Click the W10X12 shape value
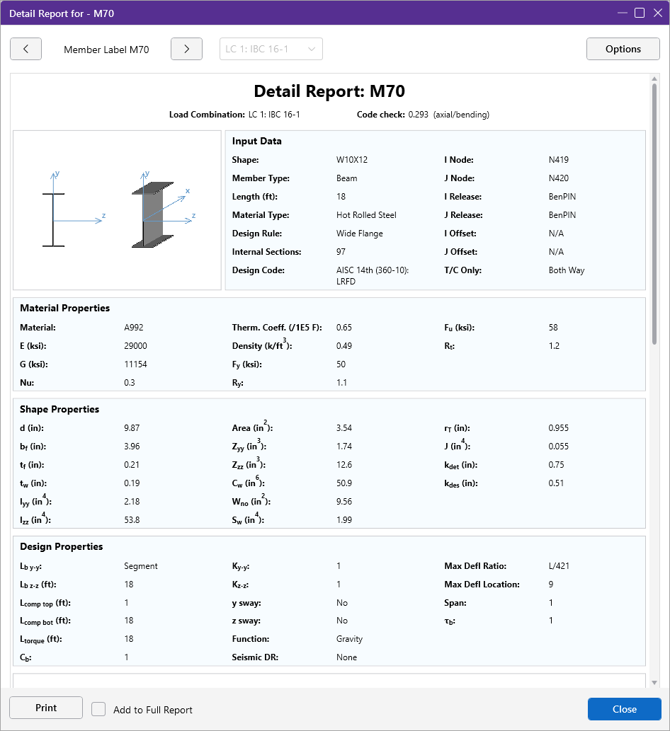Screen dimensions: 670x731 tap(352, 160)
